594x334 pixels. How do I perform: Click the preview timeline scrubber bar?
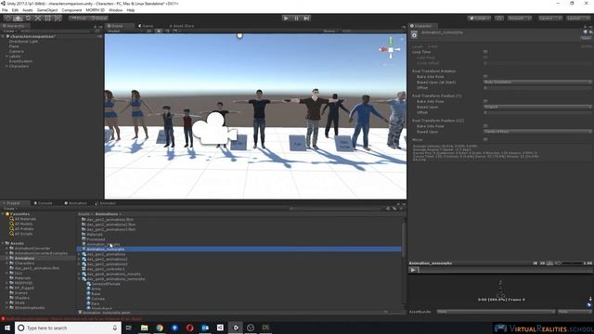tap(505, 270)
